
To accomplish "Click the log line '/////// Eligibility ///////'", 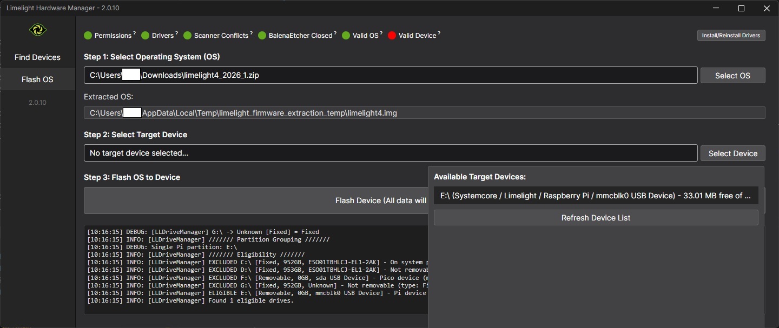I will pyautogui.click(x=196, y=255).
